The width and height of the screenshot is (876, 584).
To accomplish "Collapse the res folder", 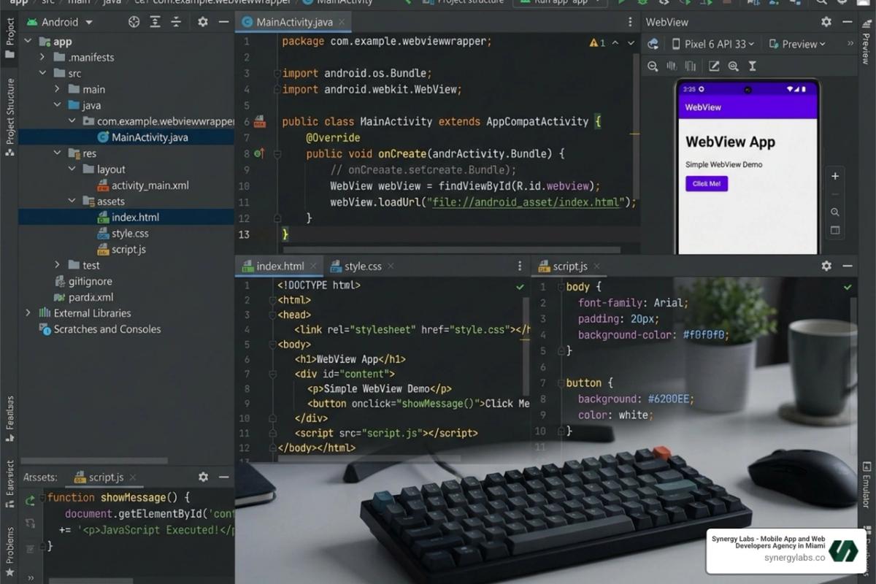I will [x=58, y=153].
